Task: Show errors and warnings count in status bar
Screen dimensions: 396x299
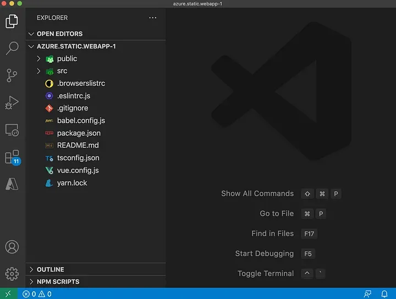Action: tap(37, 294)
